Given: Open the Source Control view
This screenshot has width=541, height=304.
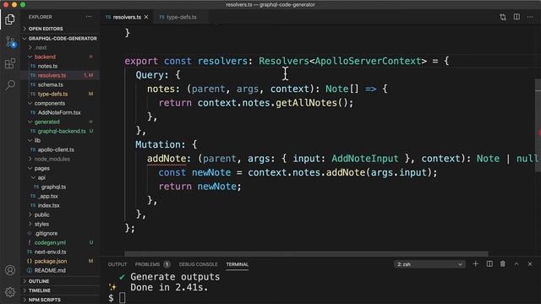Looking at the screenshot, I should (x=10, y=42).
